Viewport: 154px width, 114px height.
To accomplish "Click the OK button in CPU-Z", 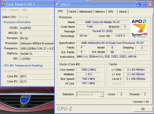I will coord(143,109).
